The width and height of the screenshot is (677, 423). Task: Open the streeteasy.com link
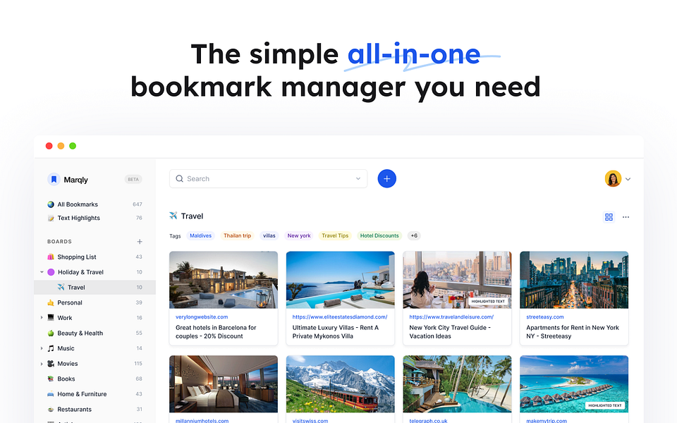coord(545,317)
